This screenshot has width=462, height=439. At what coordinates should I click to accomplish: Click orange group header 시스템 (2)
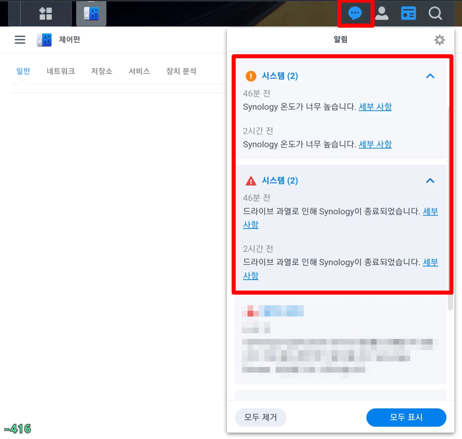[280, 76]
